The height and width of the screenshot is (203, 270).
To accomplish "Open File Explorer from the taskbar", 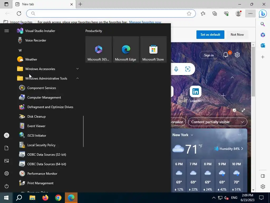I will point(32,198).
